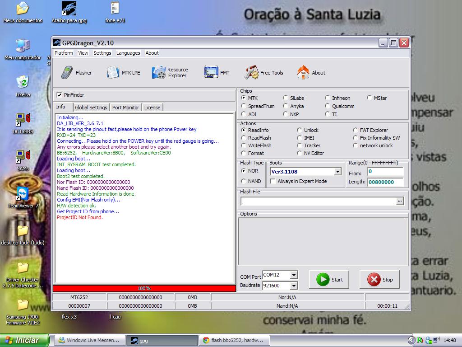The image size is (462, 347).
Task: Click the 00:00:11 elapsed time cell
Action: [387, 306]
